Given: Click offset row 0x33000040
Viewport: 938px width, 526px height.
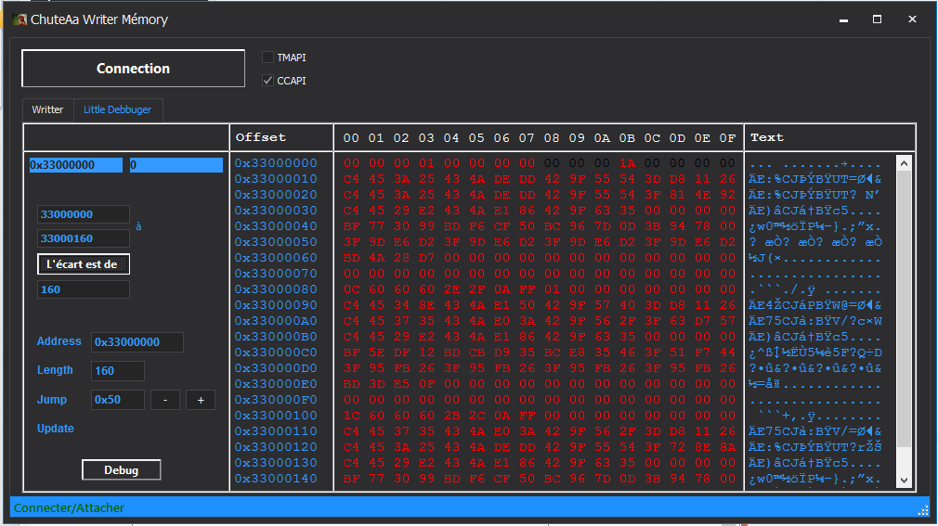Looking at the screenshot, I should (276, 226).
